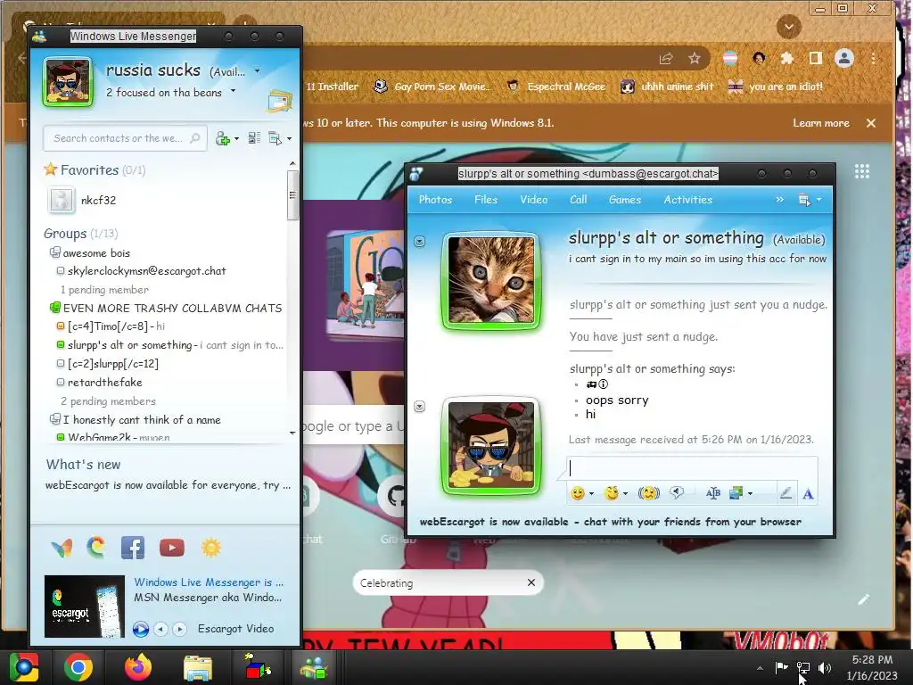Click the webEscargot is now available banner

[610, 522]
